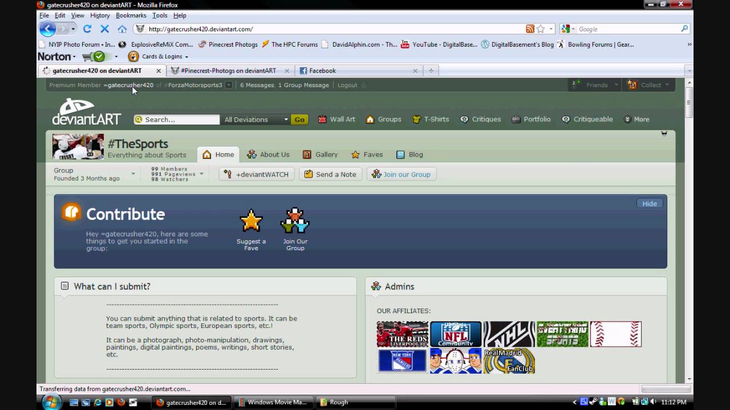Screen dimensions: 730x410
Task: Open the RealMadrid FanClub affiliate icon
Action: click(509, 361)
